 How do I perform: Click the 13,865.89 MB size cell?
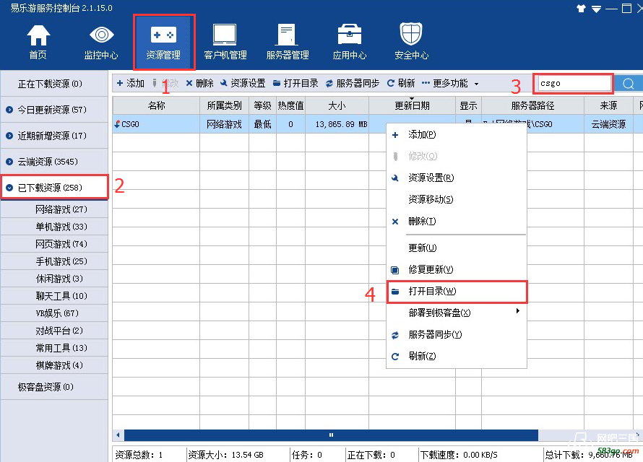pos(337,124)
